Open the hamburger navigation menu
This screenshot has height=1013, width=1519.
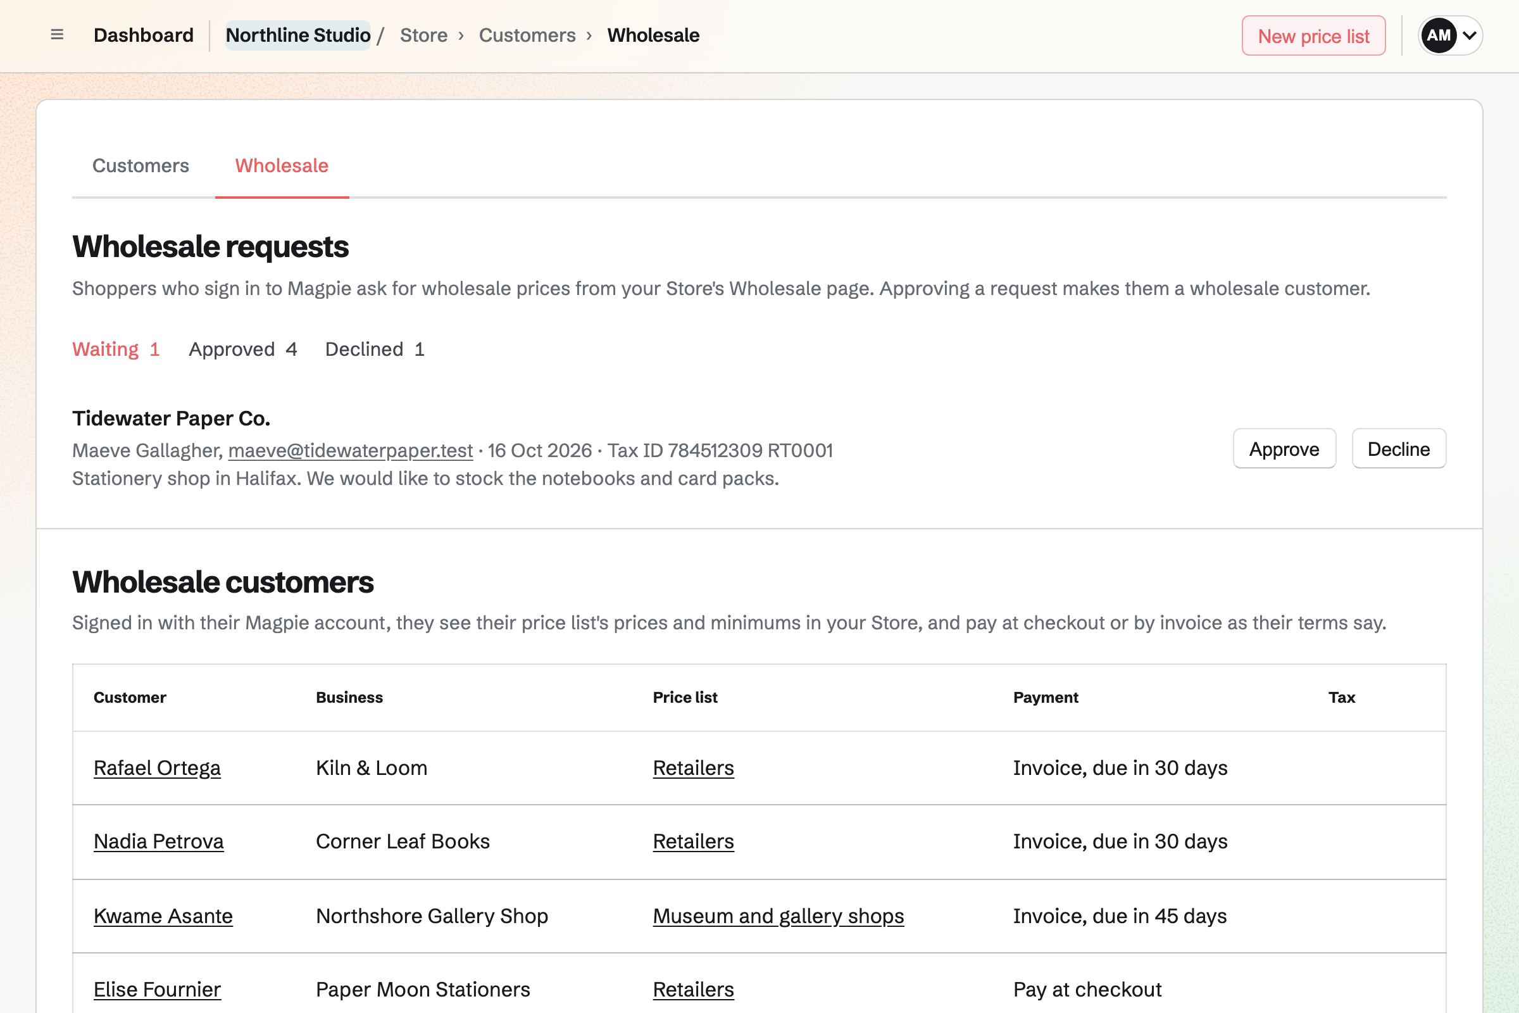(x=57, y=35)
